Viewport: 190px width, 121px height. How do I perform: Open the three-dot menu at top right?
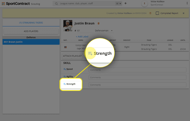pyautogui.click(x=187, y=3)
